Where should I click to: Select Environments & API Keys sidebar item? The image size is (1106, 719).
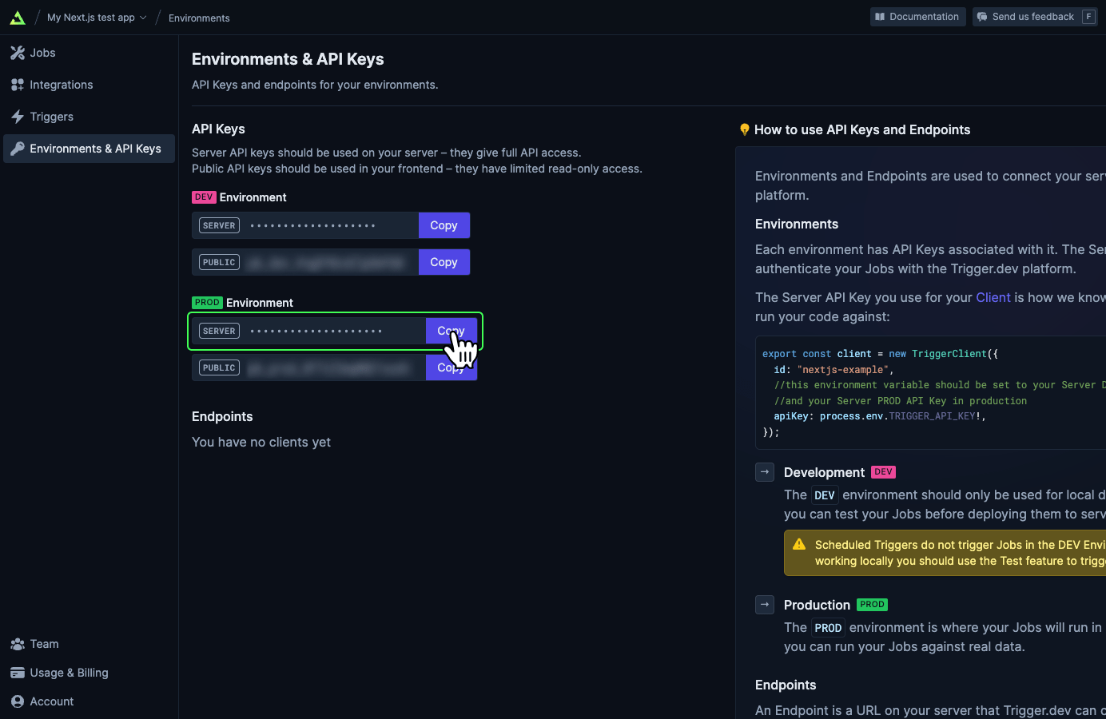[x=89, y=149]
